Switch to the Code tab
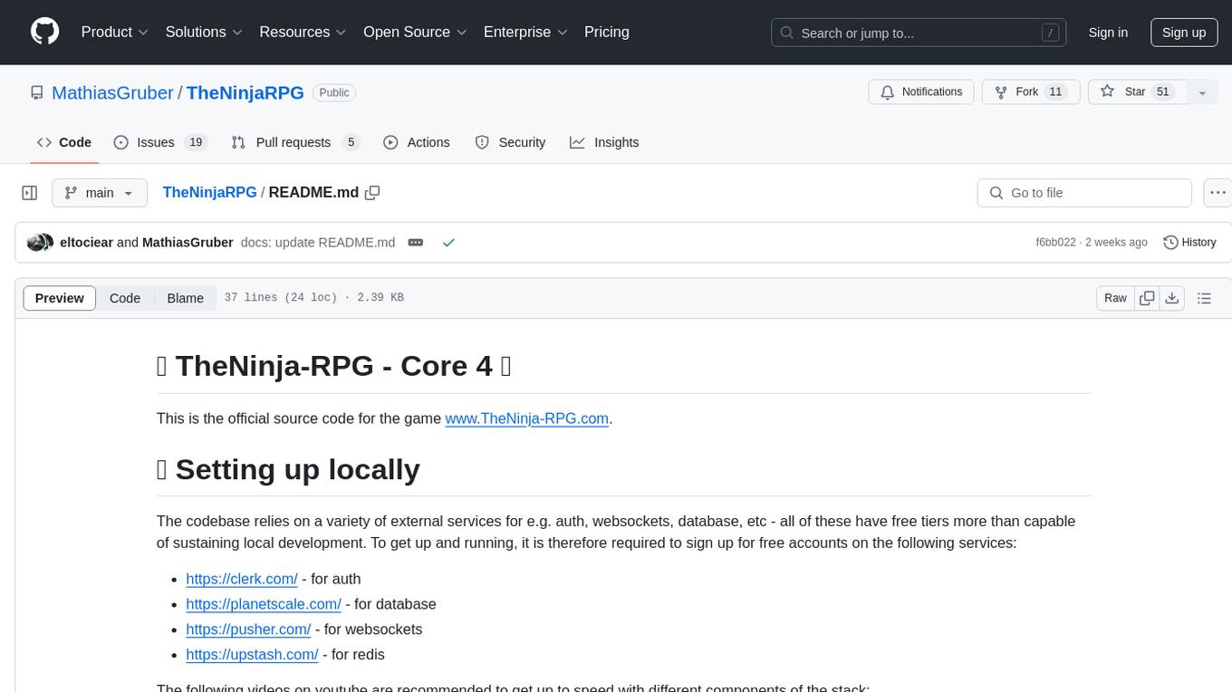The width and height of the screenshot is (1232, 692). 64,142
